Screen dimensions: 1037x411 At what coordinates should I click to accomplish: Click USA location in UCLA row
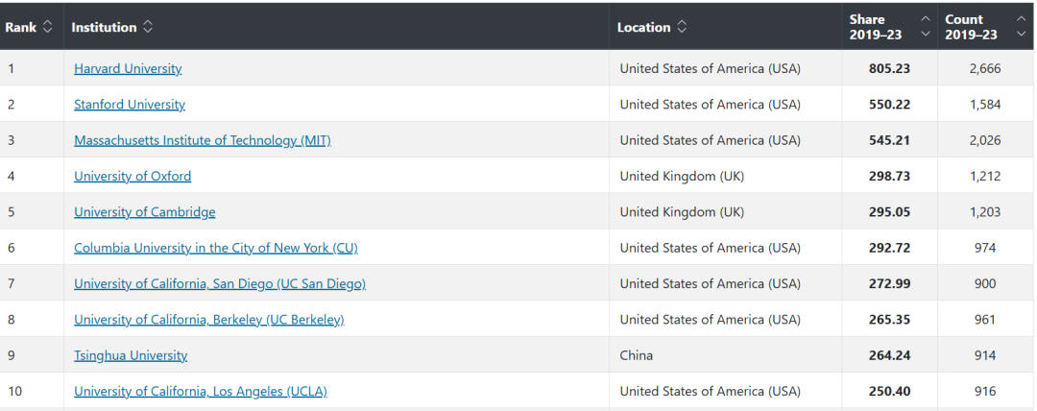(711, 391)
